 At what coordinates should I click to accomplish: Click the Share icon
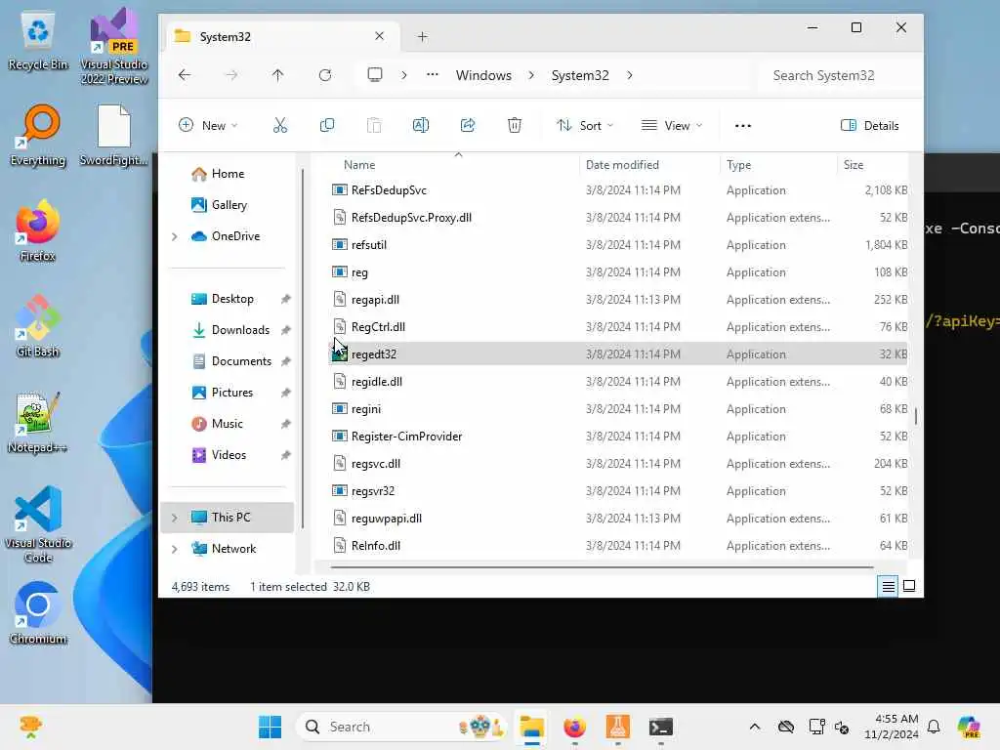click(468, 125)
